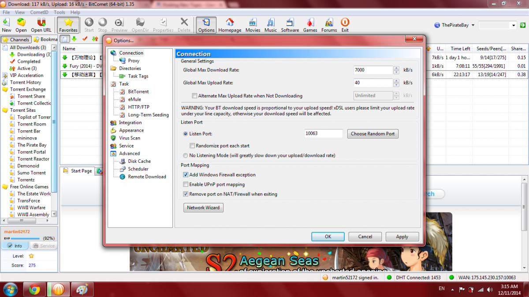The width and height of the screenshot is (529, 297).
Task: Open Paint from the taskbar
Action: click(82, 290)
